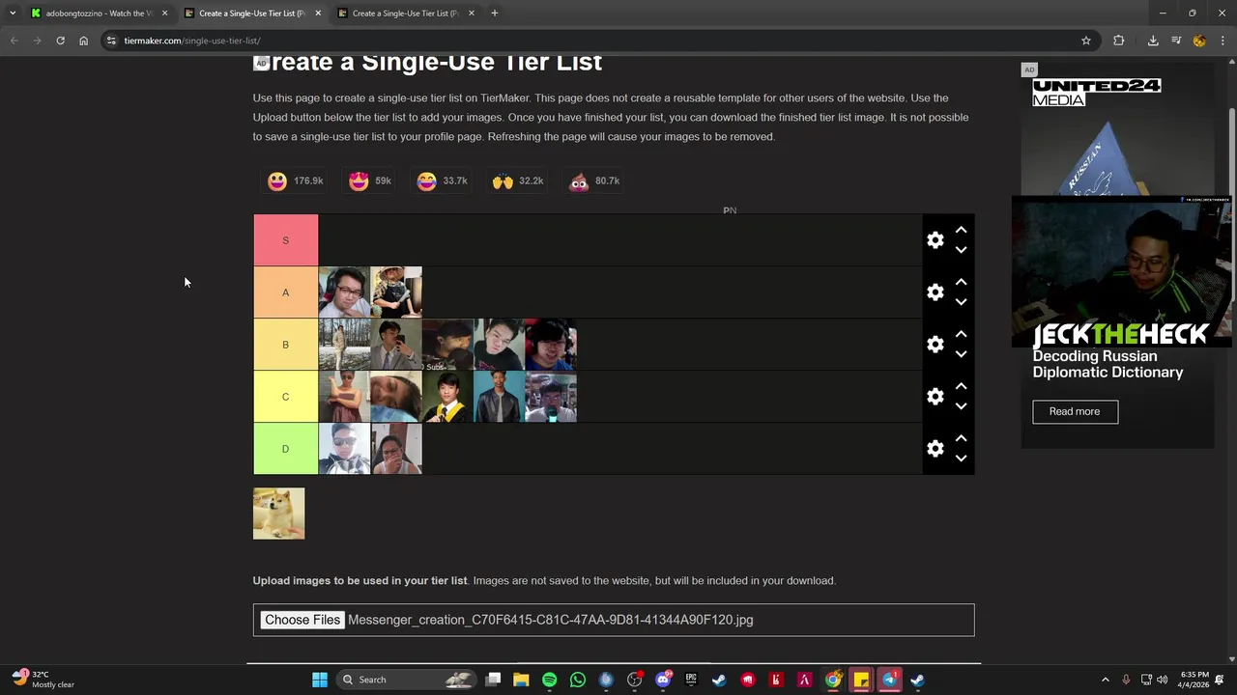Click the yellow C tier label
This screenshot has height=695, width=1237.
point(285,397)
